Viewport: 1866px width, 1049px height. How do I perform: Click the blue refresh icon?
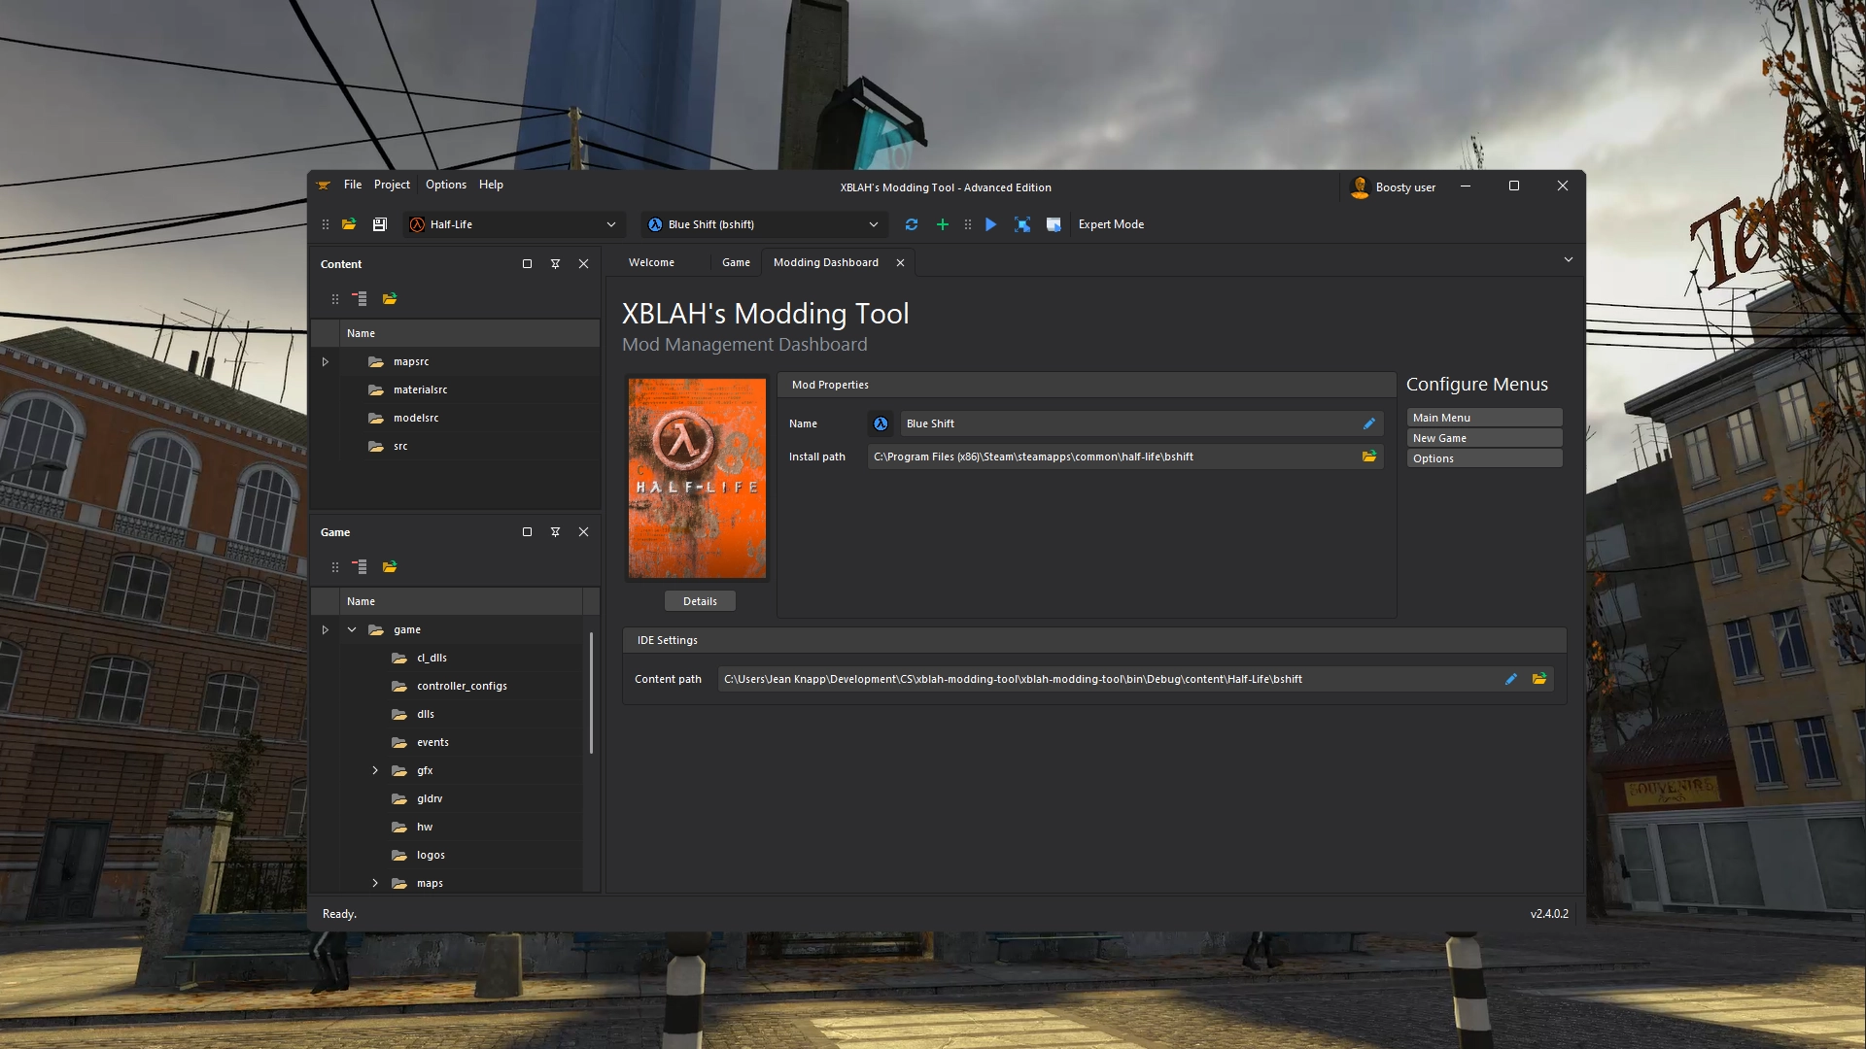coord(912,224)
